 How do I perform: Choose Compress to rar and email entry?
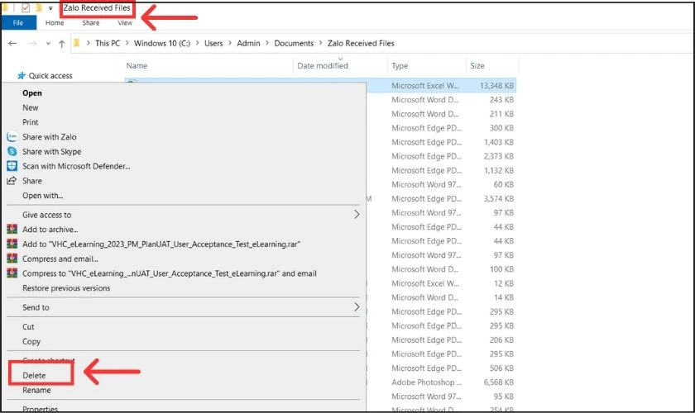170,273
